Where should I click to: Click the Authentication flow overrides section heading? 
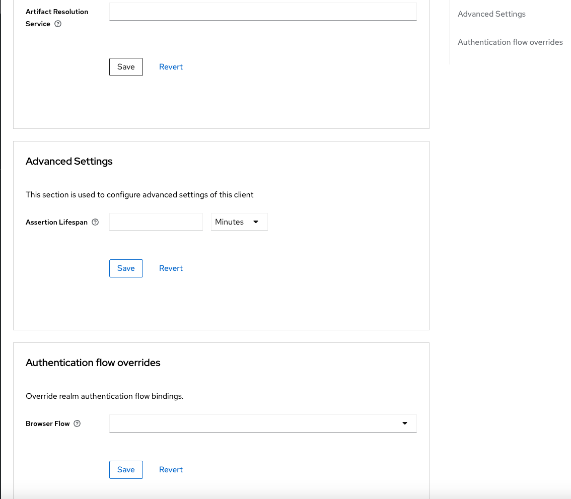coord(93,363)
